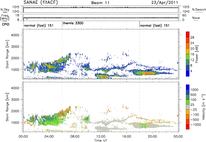Screen dimensions: 206x142
Task: Click the 'Velocity [m s-1]' color bar label
Action: click(x=204, y=107)
